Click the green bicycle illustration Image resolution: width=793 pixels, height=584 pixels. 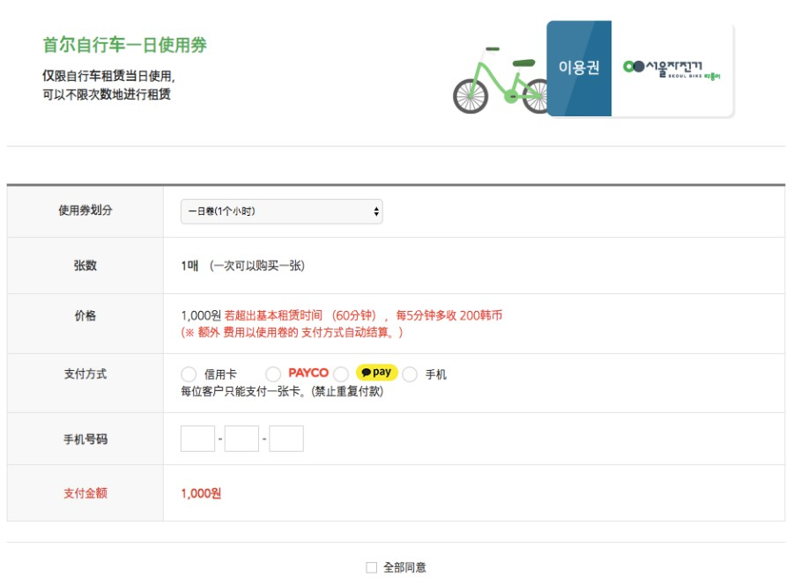point(500,80)
